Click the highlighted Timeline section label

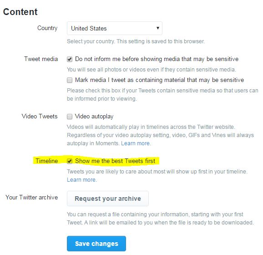coord(46,161)
